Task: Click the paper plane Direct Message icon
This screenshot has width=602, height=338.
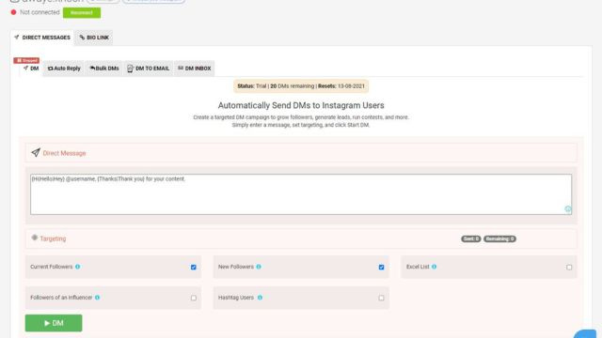Action: [x=36, y=152]
